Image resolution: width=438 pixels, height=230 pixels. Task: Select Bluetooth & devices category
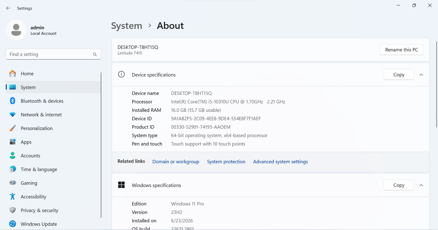[53, 101]
